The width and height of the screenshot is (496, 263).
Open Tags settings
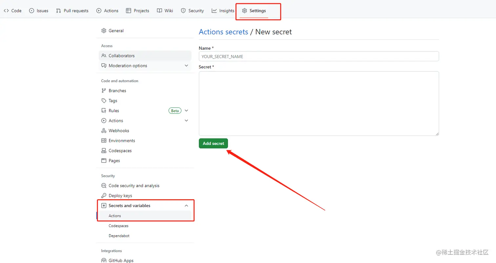click(x=145, y=101)
